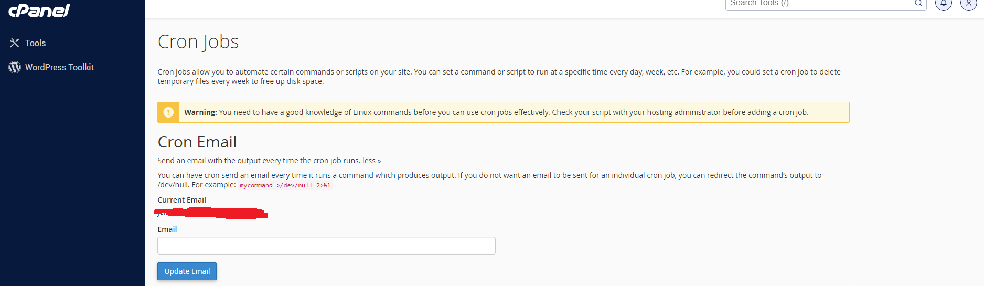Open the Tools sidebar menu label
The width and height of the screenshot is (984, 286).
pyautogui.click(x=36, y=43)
